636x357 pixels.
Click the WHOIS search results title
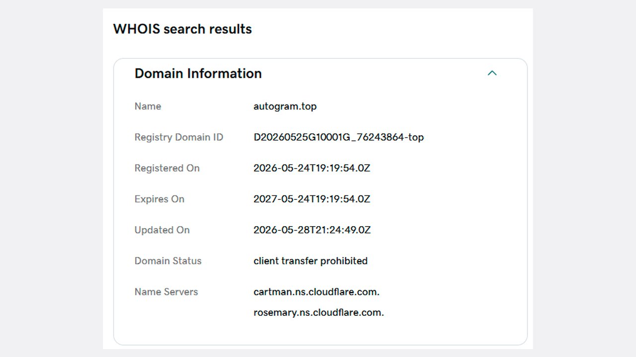point(182,29)
